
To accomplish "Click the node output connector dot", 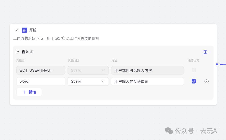I will tap(217, 64).
